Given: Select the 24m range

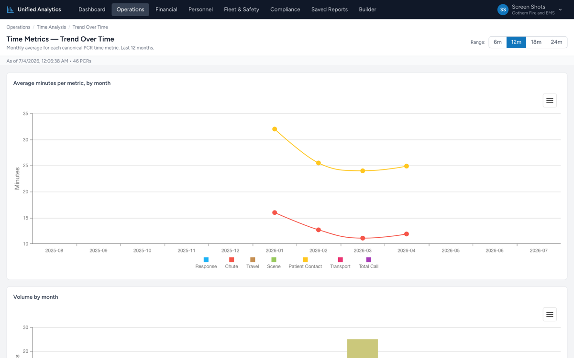Looking at the screenshot, I should point(556,42).
